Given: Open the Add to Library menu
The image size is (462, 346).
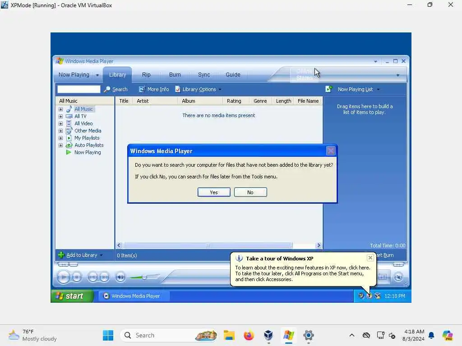Looking at the screenshot, I should pos(80,255).
